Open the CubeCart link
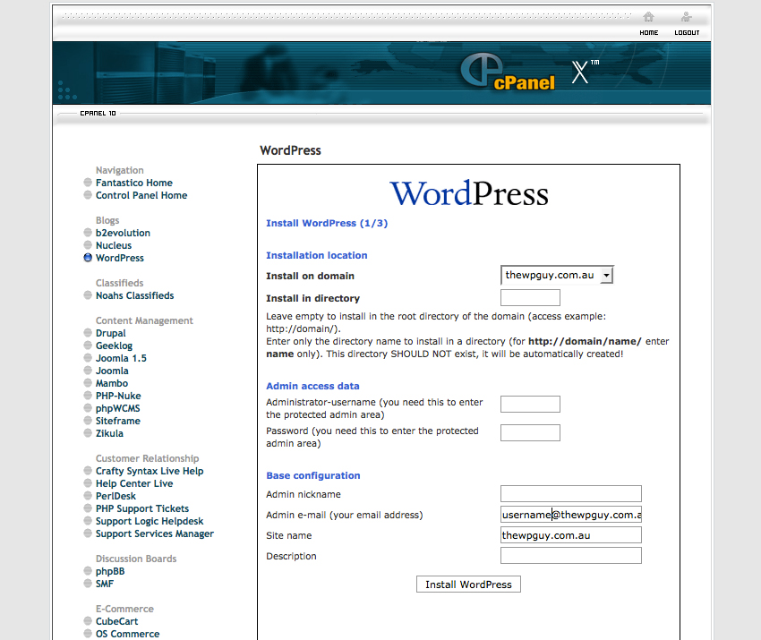Viewport: 761px width, 640px height. [x=116, y=621]
